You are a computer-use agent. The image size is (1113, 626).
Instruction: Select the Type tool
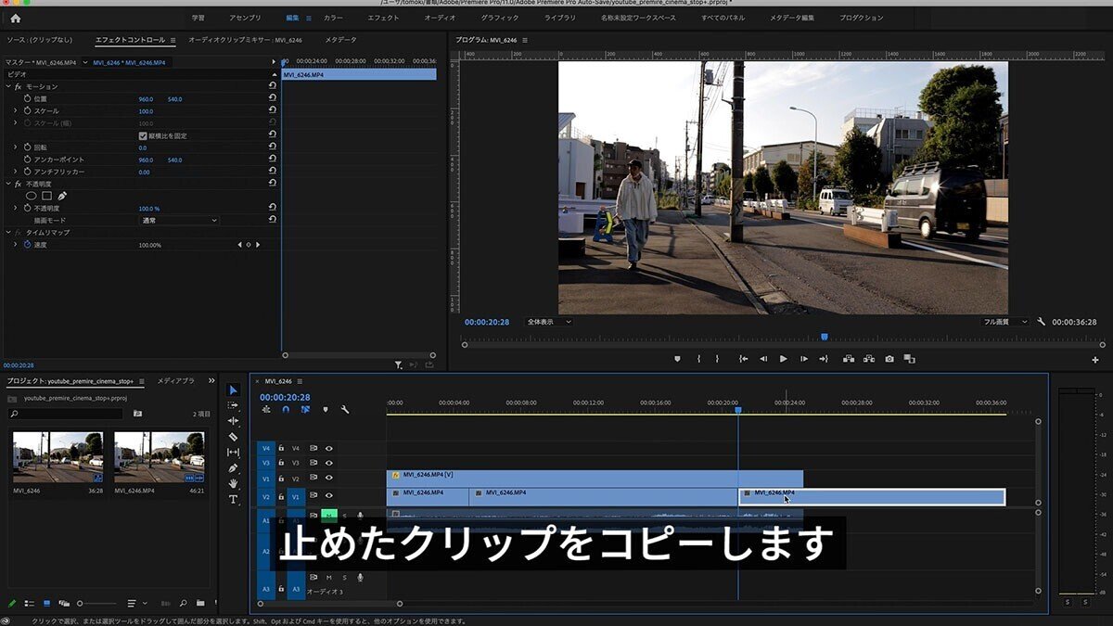pyautogui.click(x=233, y=499)
